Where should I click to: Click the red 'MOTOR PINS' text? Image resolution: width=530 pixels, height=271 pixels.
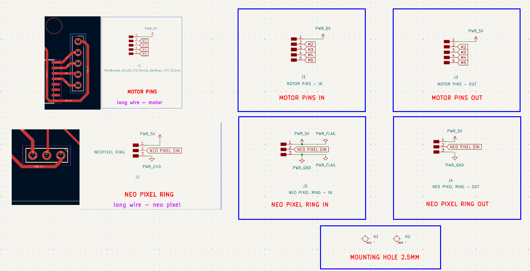click(x=142, y=92)
